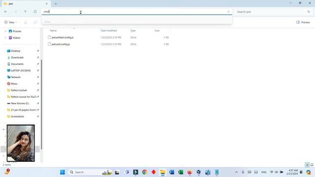Click the Forward navigation arrow
This screenshot has width=315, height=177.
click(15, 12)
